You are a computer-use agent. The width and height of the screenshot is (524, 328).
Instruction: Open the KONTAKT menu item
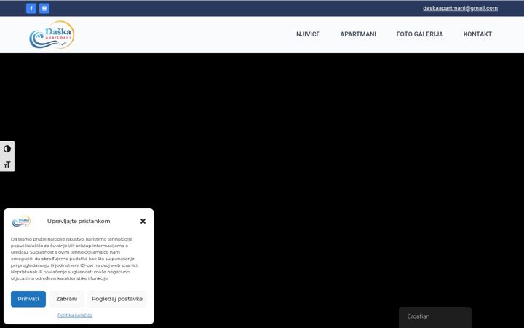[x=477, y=34]
